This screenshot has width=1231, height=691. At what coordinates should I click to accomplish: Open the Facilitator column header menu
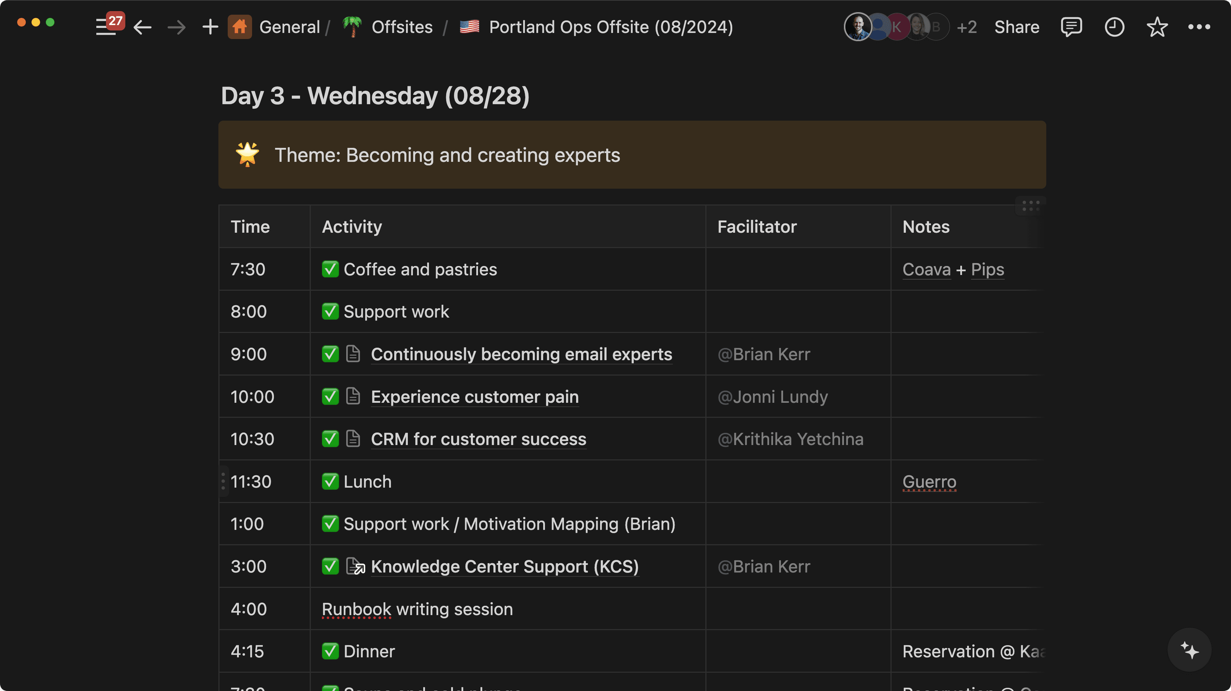757,227
